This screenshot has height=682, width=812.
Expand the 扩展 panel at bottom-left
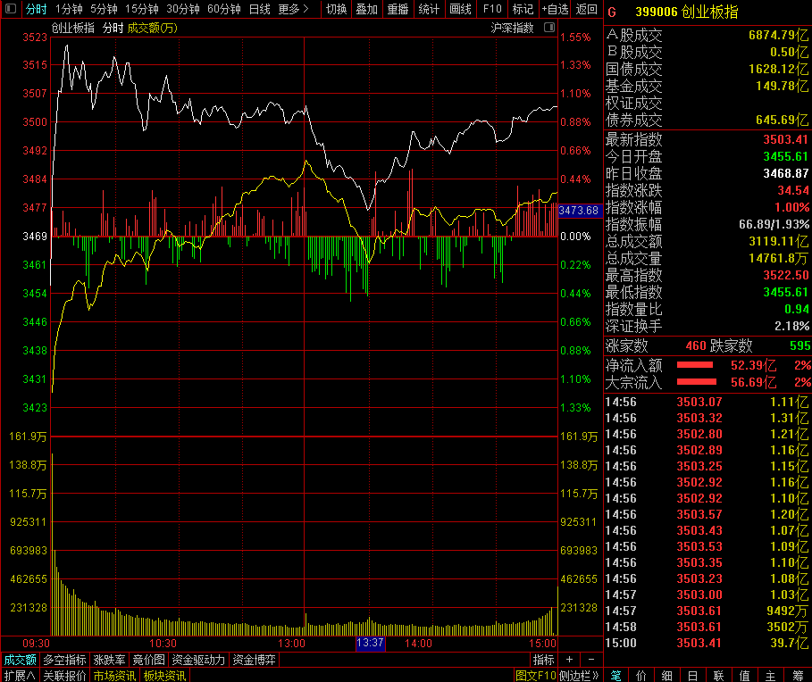click(x=20, y=676)
